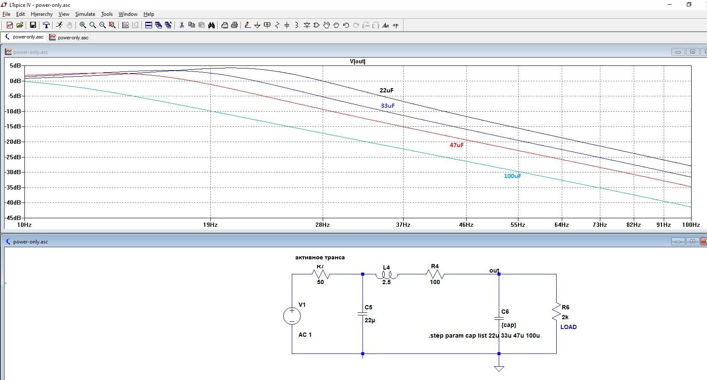
Task: Select the Inductor component tool
Action: click(x=297, y=25)
